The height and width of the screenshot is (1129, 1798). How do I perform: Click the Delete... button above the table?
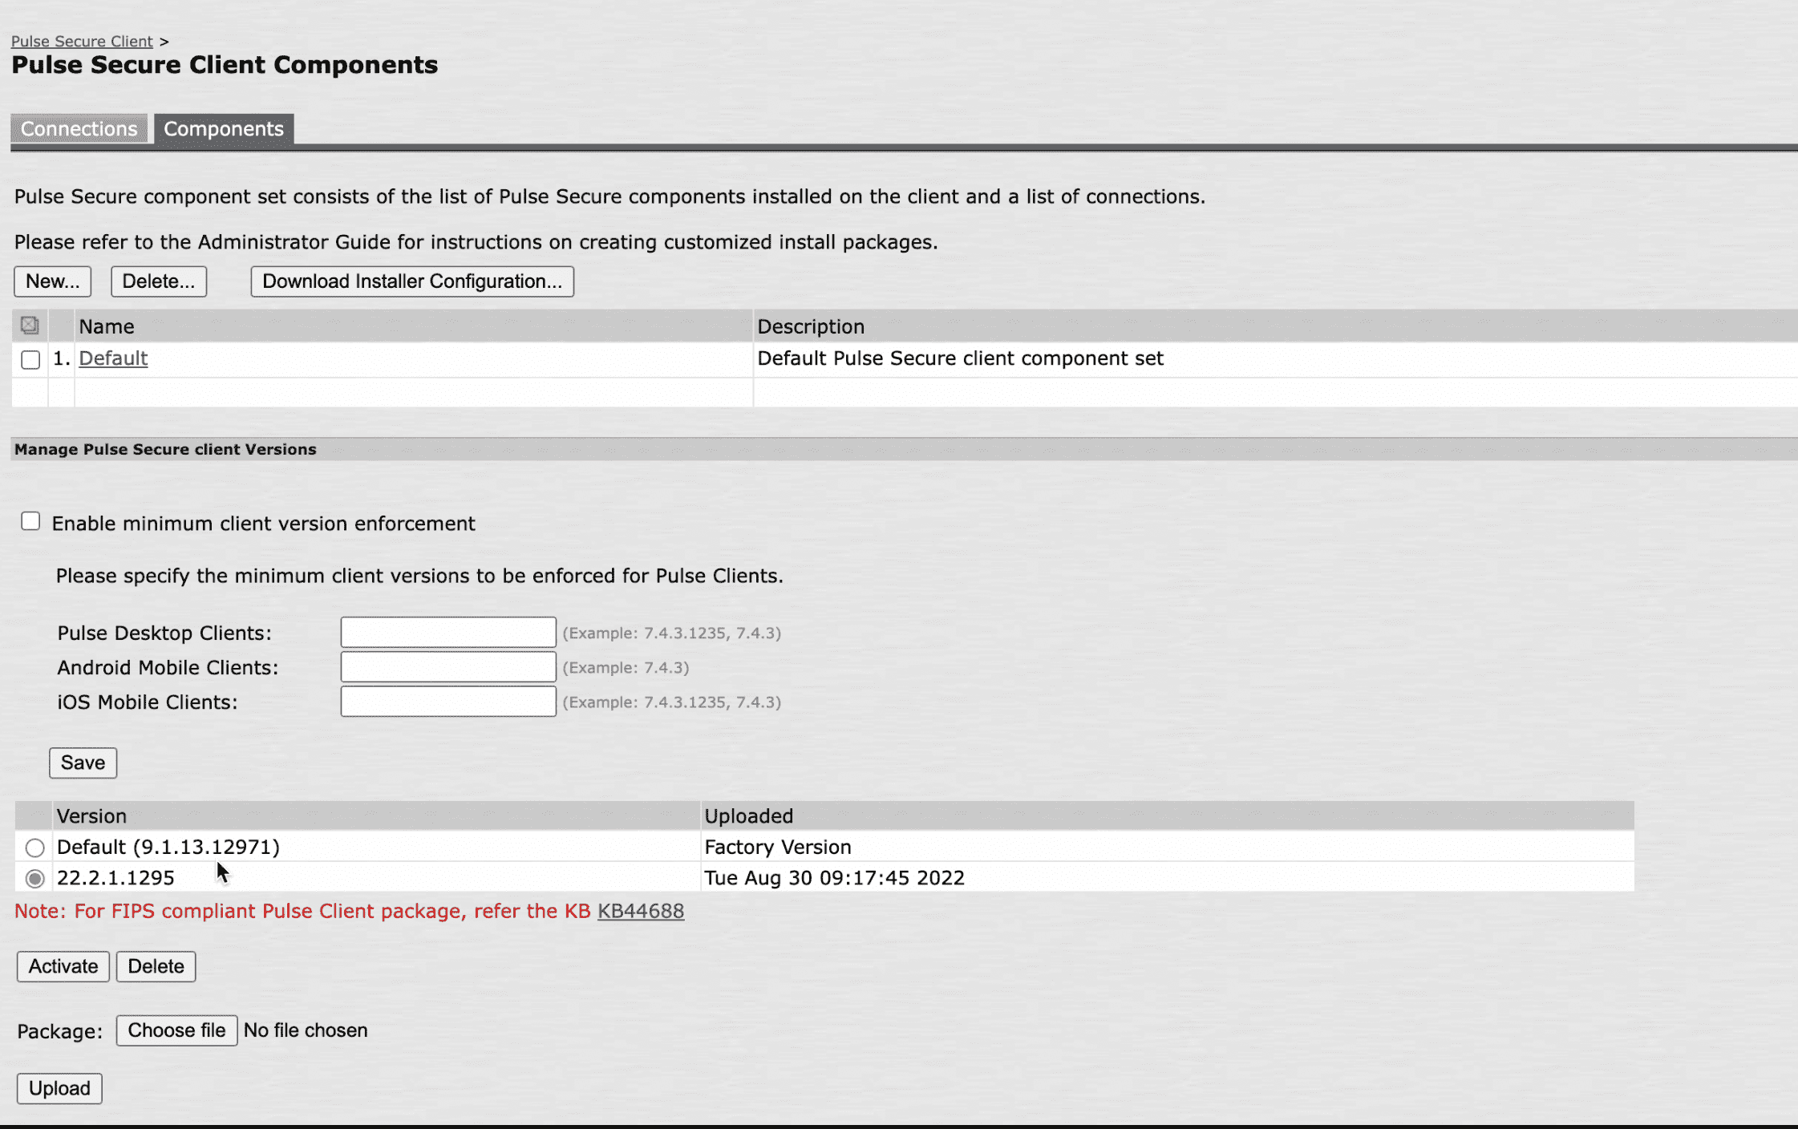coord(158,281)
